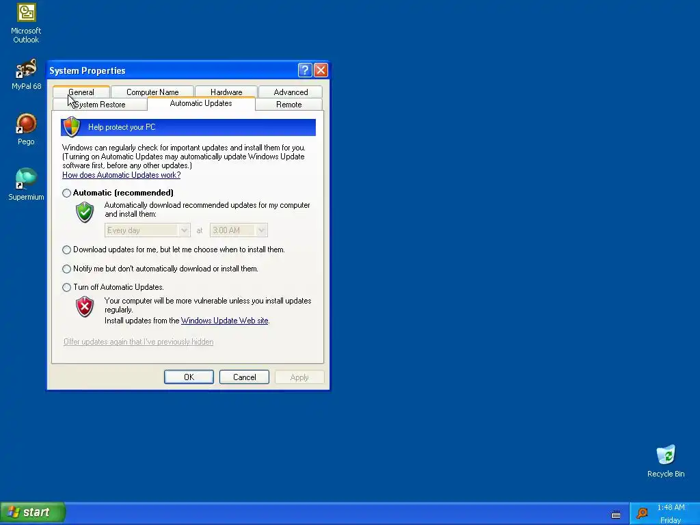Click the OK button

[189, 377]
